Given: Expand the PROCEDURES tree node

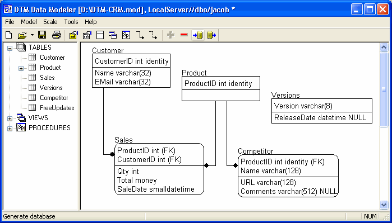Looking at the screenshot, I should [10, 129].
